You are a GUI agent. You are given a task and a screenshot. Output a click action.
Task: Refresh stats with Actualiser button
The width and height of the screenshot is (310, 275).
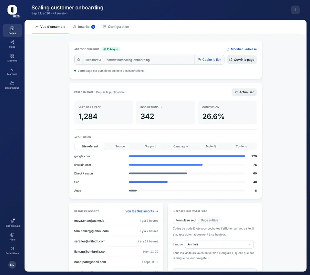244,92
